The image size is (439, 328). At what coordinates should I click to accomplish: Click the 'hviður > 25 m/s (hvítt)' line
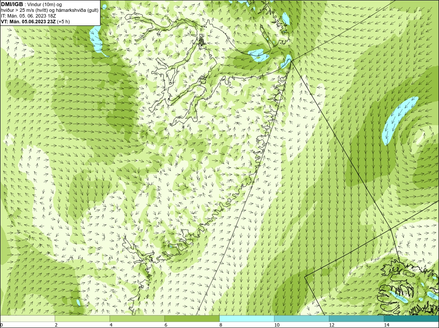tap(50, 11)
